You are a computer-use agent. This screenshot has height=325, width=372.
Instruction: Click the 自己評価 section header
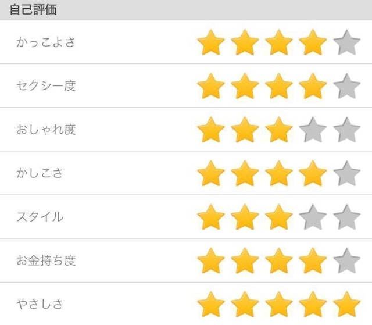[33, 10]
